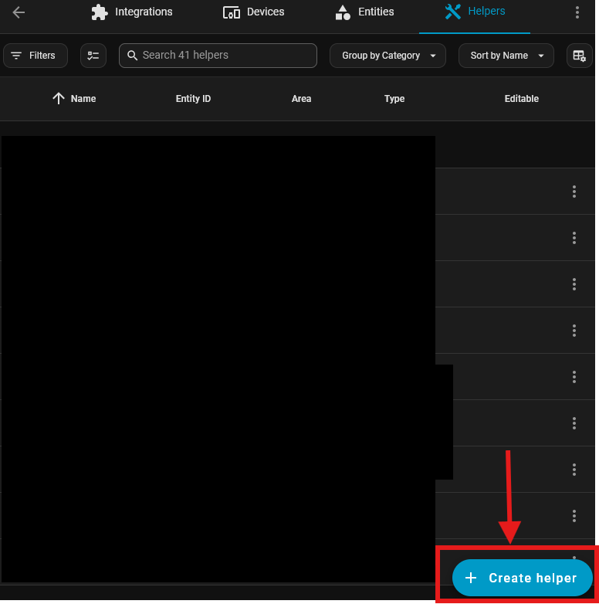
Task: Open the sixth row's three-dot menu
Action: pos(574,423)
